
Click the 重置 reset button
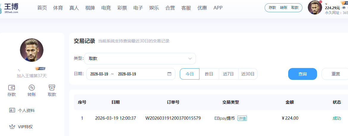335,74
